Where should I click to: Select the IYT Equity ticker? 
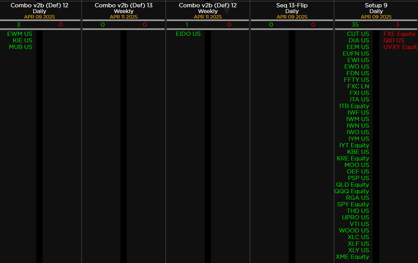[354, 145]
